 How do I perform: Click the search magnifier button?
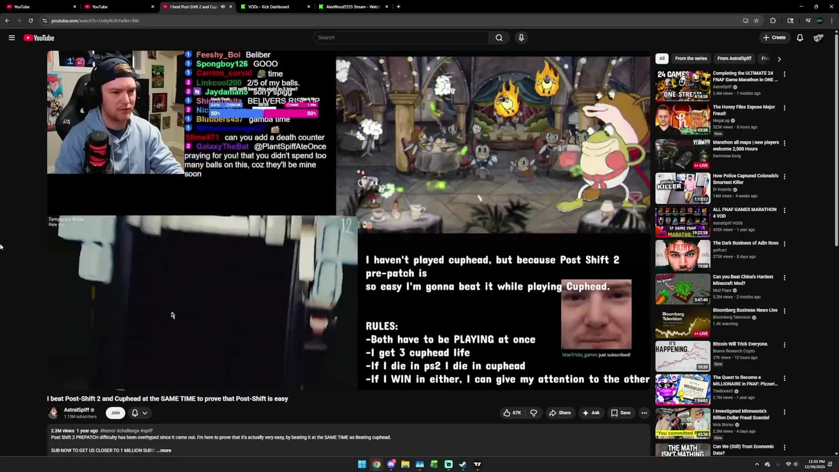pos(499,37)
